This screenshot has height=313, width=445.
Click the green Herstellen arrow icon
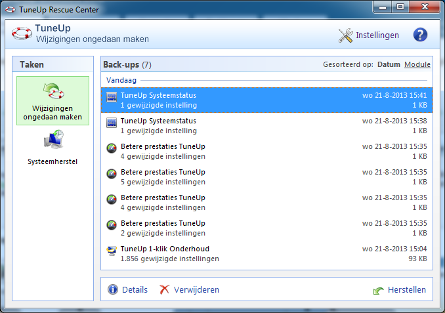(378, 291)
